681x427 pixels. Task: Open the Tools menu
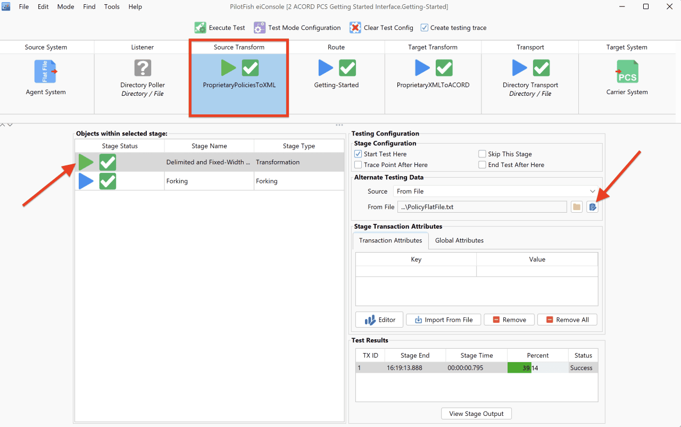coord(112,7)
